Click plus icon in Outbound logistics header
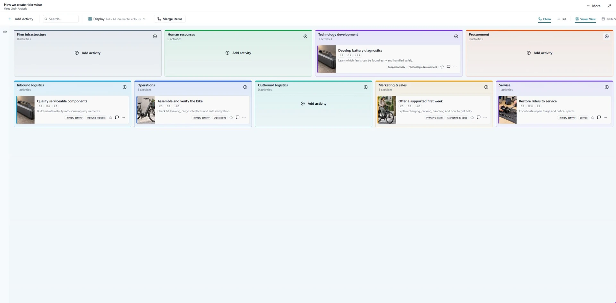 [x=365, y=87]
